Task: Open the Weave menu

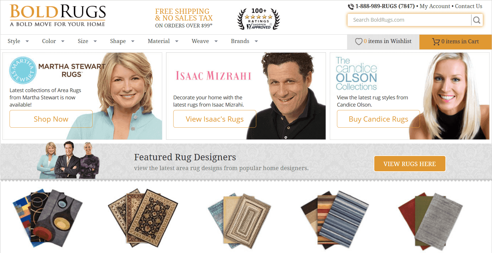Action: (204, 41)
